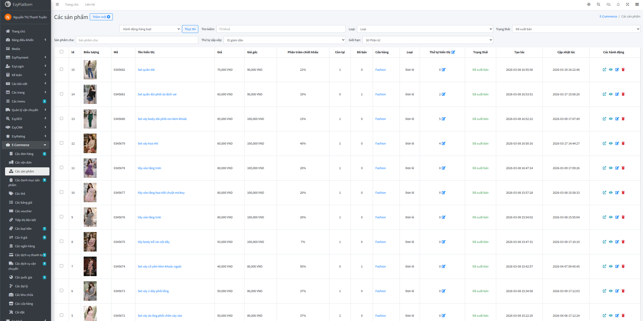Open external link icon for product id 14
Image resolution: width=643 pixels, height=321 pixels.
click(604, 94)
